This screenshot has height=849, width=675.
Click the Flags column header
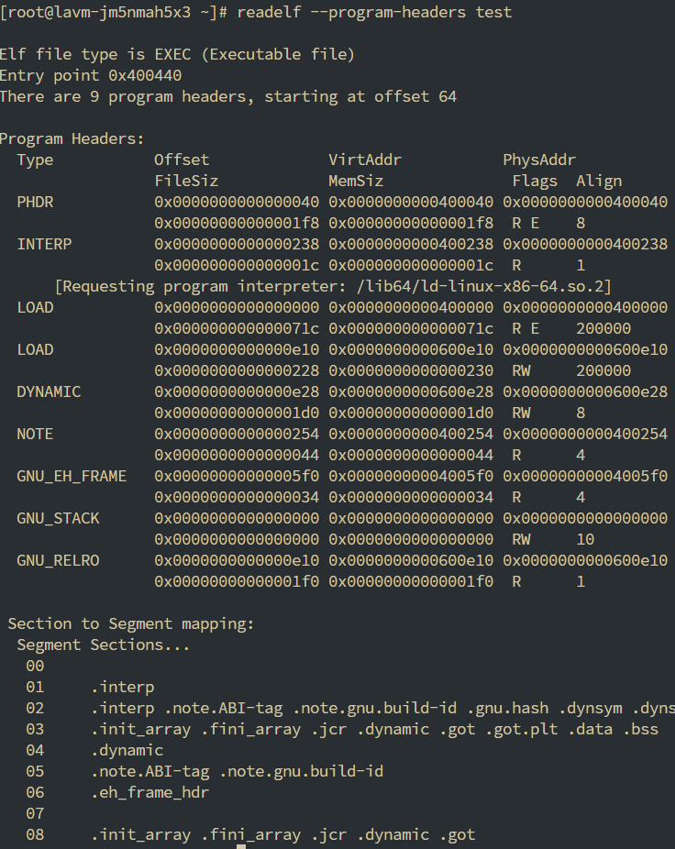pos(535,181)
